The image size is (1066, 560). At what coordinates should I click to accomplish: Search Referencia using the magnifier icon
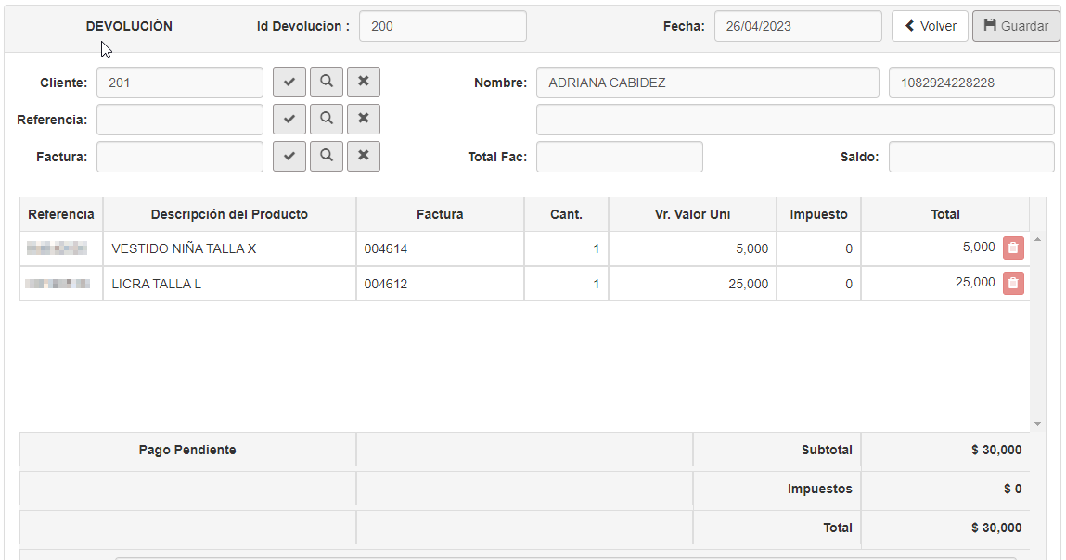point(327,120)
